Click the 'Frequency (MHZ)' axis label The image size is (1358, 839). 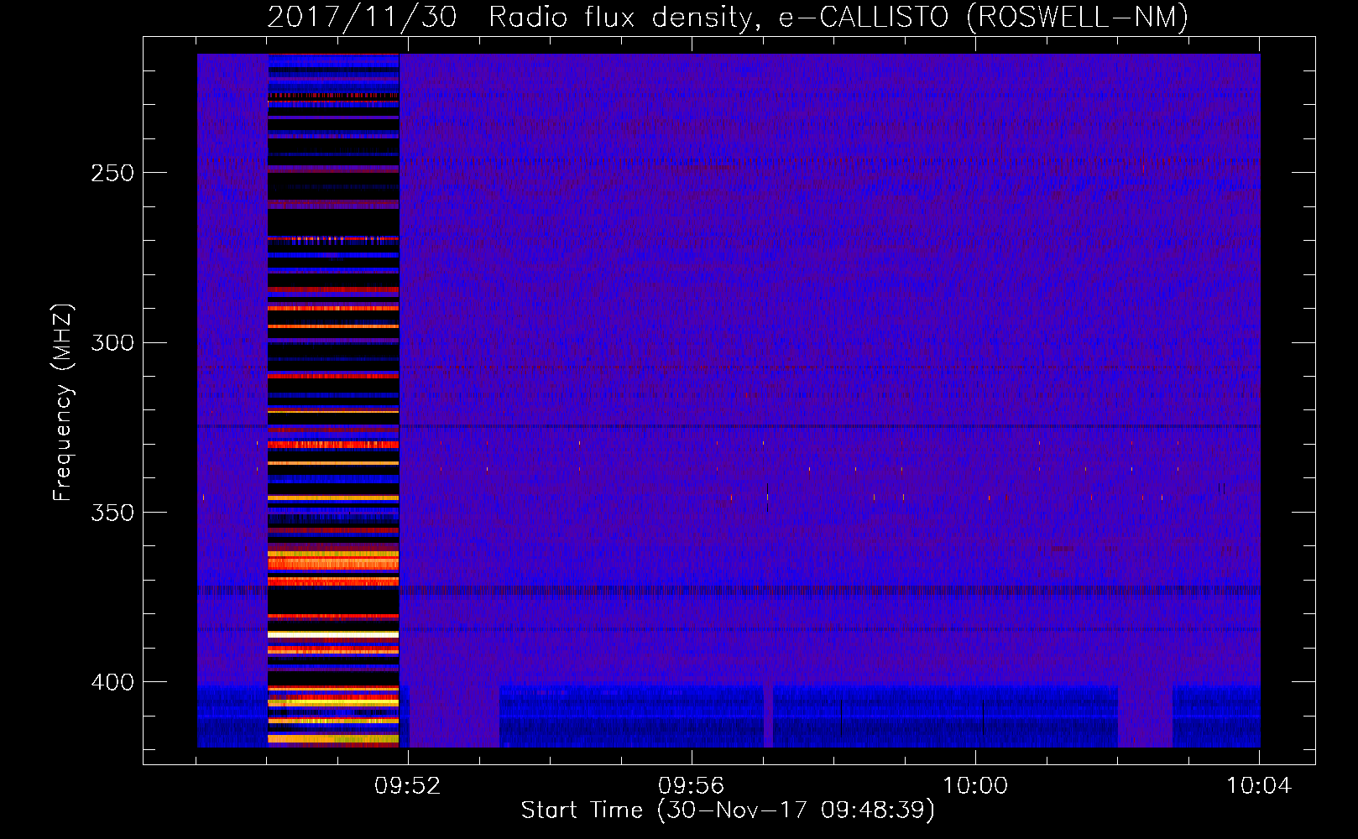click(x=63, y=403)
